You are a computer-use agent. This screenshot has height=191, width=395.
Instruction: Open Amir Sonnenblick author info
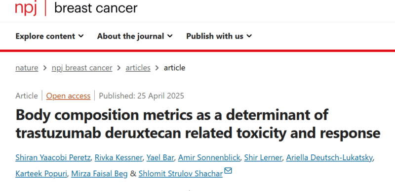tap(209, 158)
